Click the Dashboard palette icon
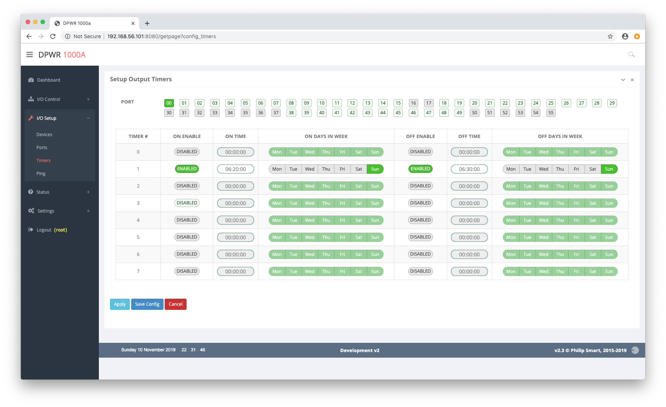 tap(31, 80)
